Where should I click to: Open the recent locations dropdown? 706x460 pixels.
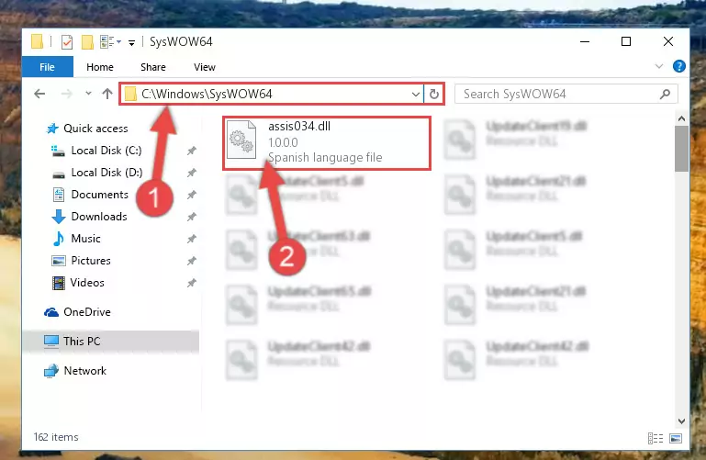click(88, 94)
